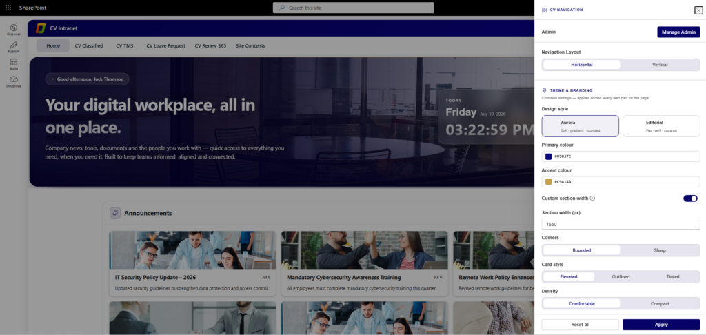
Task: Open Publish in the left rail
Action: tap(14, 47)
